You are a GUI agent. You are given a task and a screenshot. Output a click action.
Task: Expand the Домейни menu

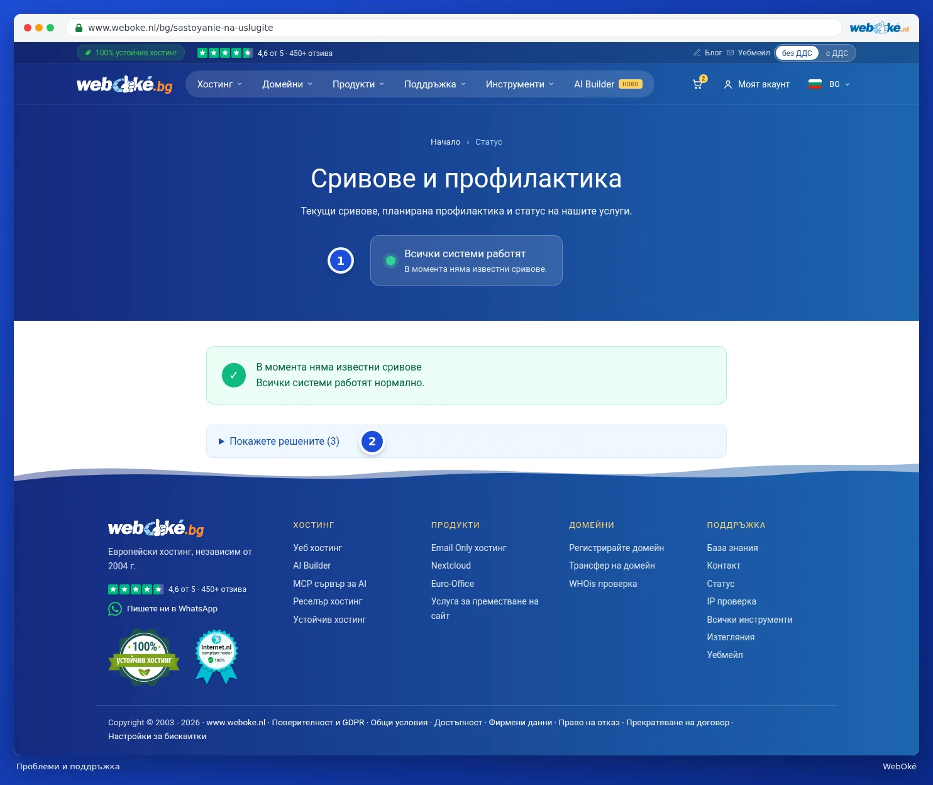tap(287, 84)
